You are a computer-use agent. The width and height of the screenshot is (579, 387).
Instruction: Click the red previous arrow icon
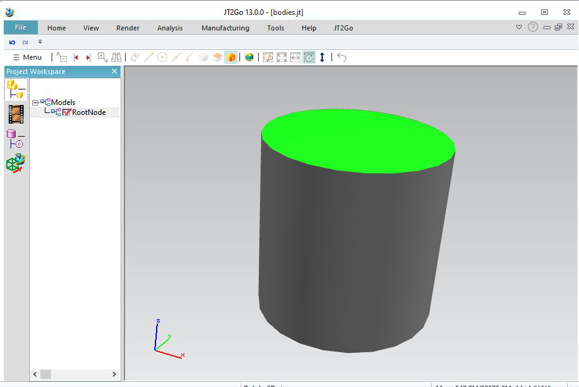(76, 58)
